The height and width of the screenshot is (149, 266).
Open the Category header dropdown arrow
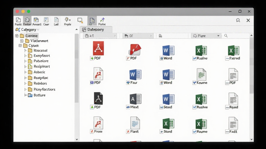[38, 30]
